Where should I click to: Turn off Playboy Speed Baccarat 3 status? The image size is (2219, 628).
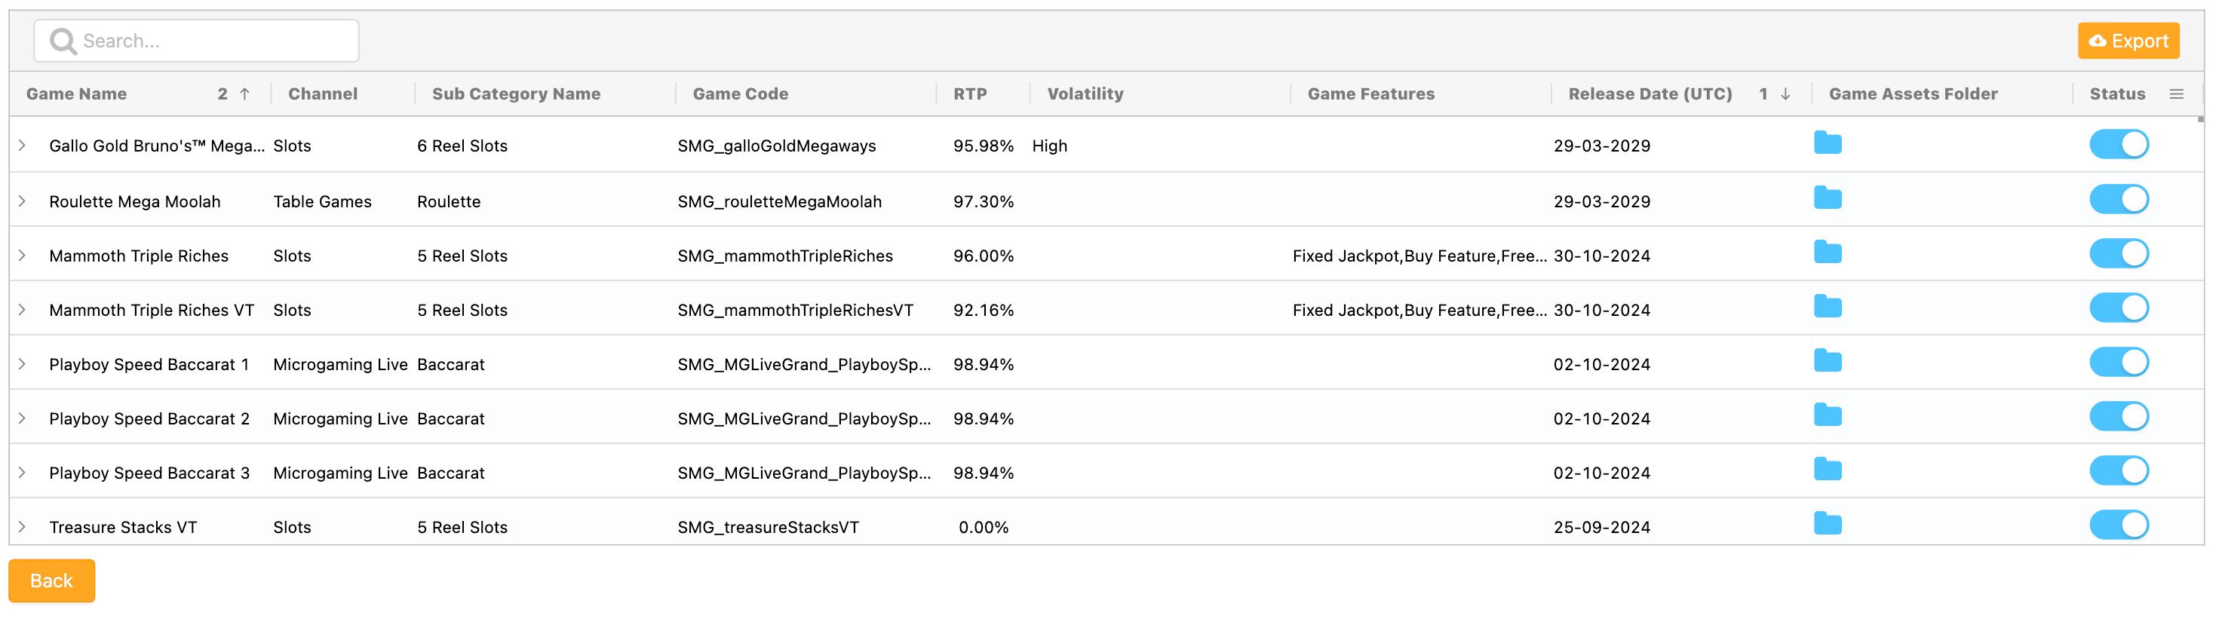pyautogui.click(x=2118, y=471)
